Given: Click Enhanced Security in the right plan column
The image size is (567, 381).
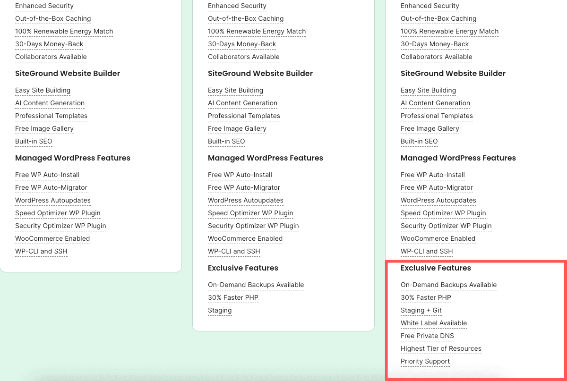Looking at the screenshot, I should pos(430,6).
